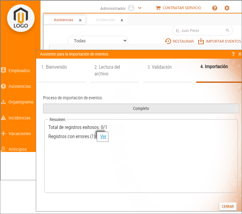Switch to the Incidencias tab
The height and width of the screenshot is (214, 242).
tap(105, 20)
